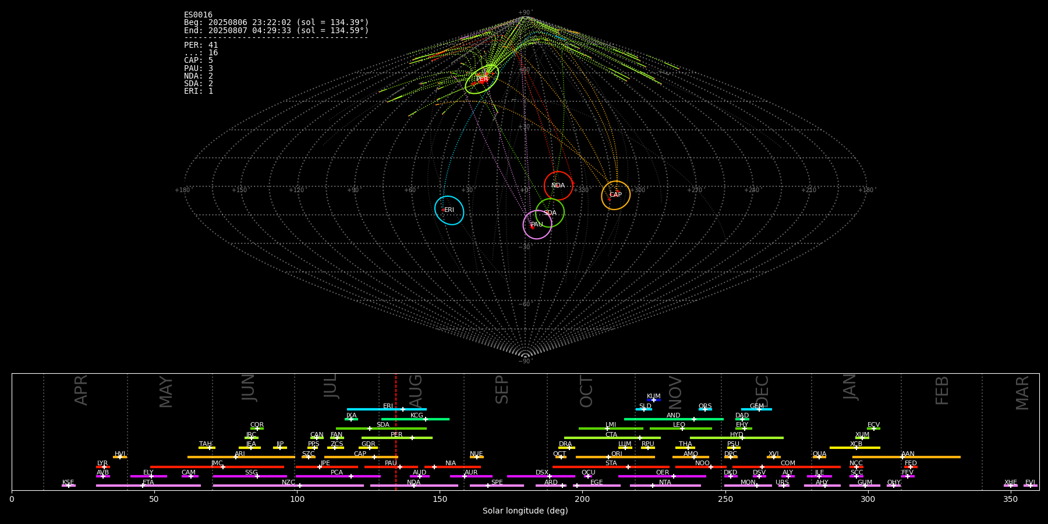The height and width of the screenshot is (524, 1048).
Task: Click the +300 longitude label on map
Action: (638, 190)
